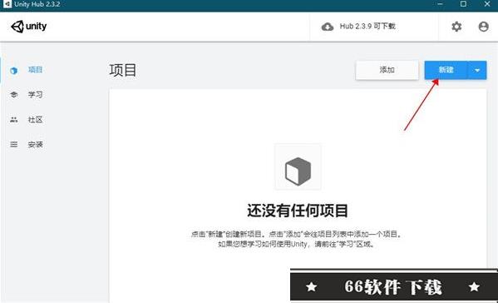Close the Unity Hub window

(487, 4)
